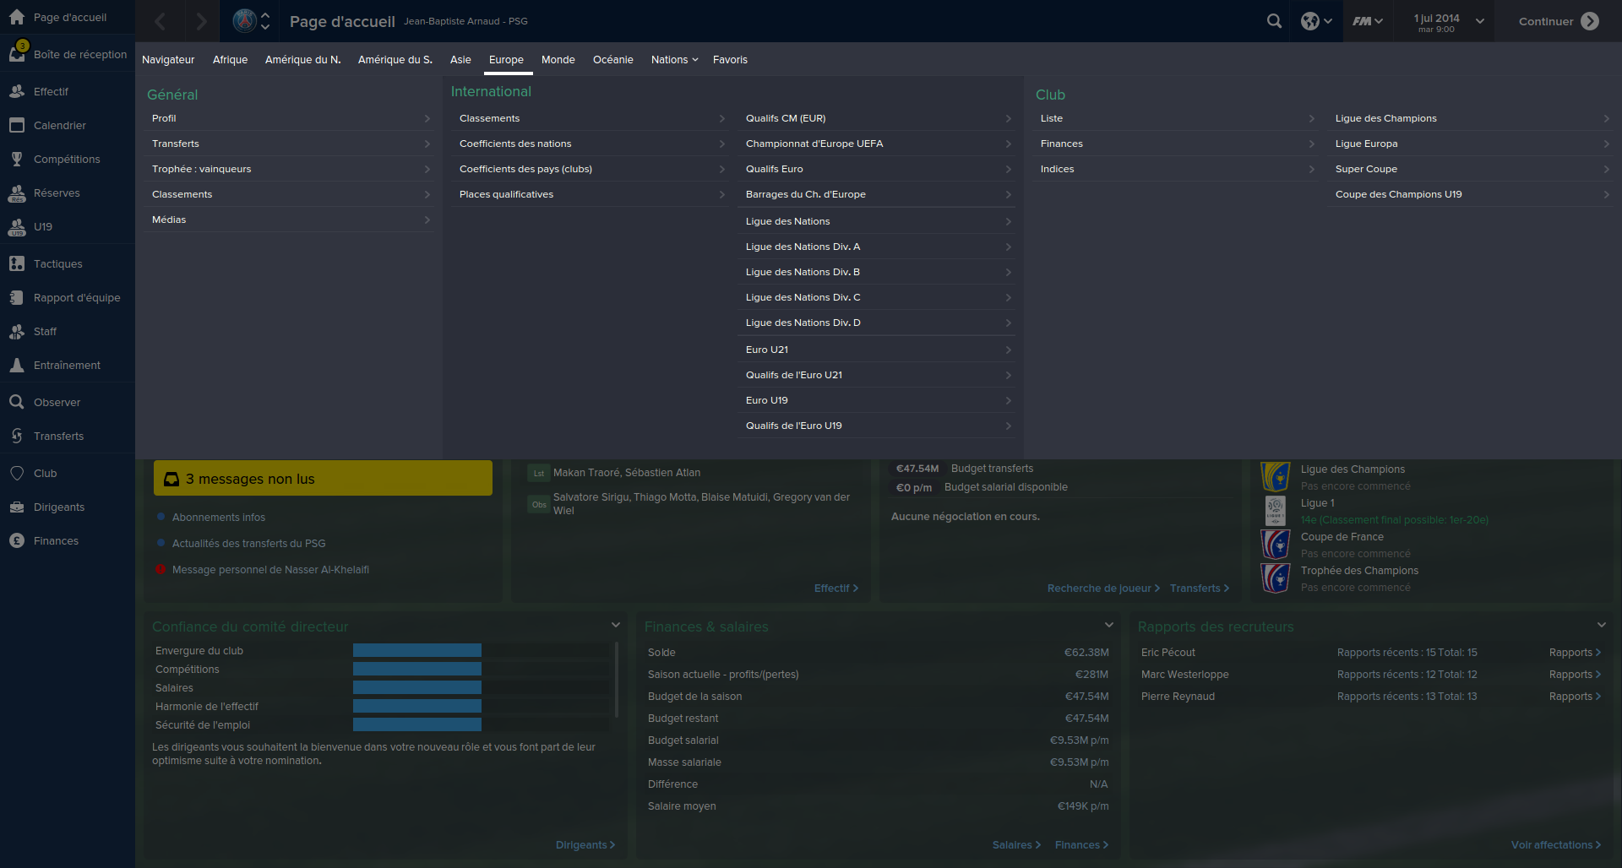Screen dimensions: 1622x868
Task: Follow the Effectif link in squad panel
Action: pyautogui.click(x=835, y=589)
